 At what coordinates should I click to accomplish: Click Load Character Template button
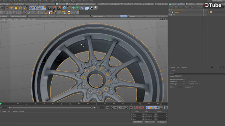[85, 4]
